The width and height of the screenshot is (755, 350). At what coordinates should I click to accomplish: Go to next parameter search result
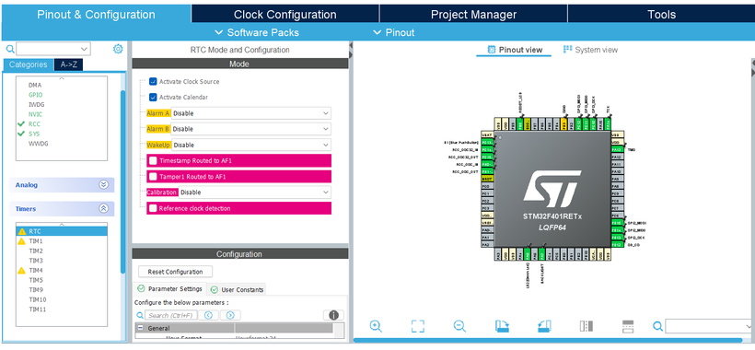point(230,315)
